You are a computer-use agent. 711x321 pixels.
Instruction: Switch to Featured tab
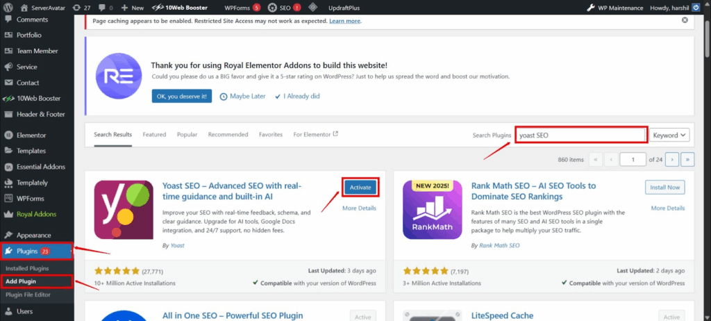(154, 135)
